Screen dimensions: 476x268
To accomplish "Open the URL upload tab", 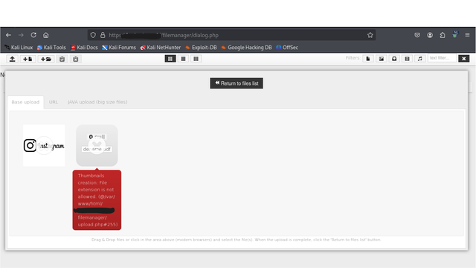I will pos(54,102).
